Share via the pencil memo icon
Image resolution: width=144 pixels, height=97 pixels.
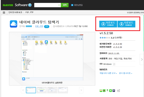(107, 90)
